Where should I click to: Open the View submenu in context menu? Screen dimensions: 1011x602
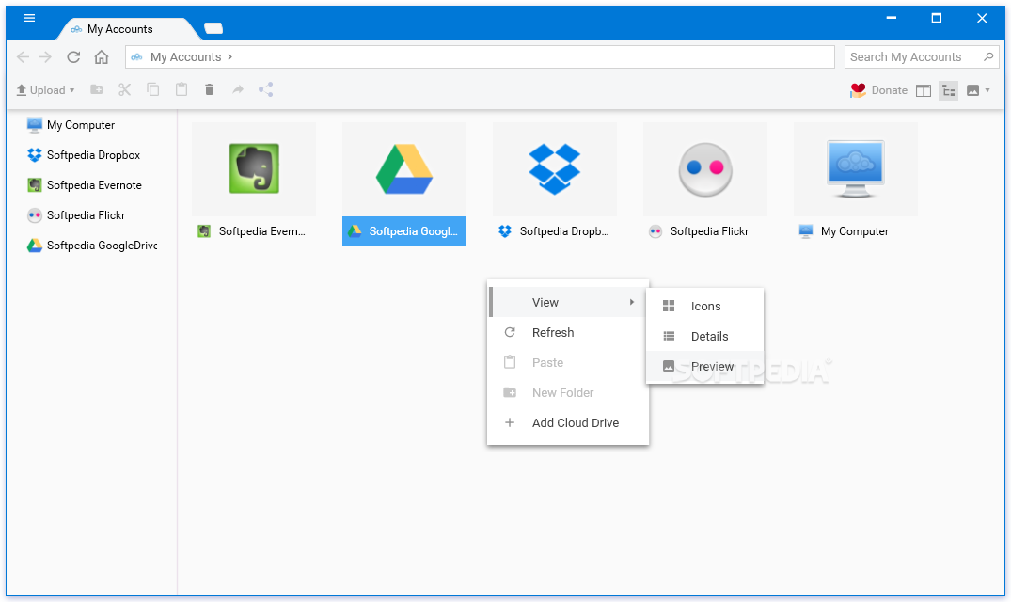pos(567,302)
